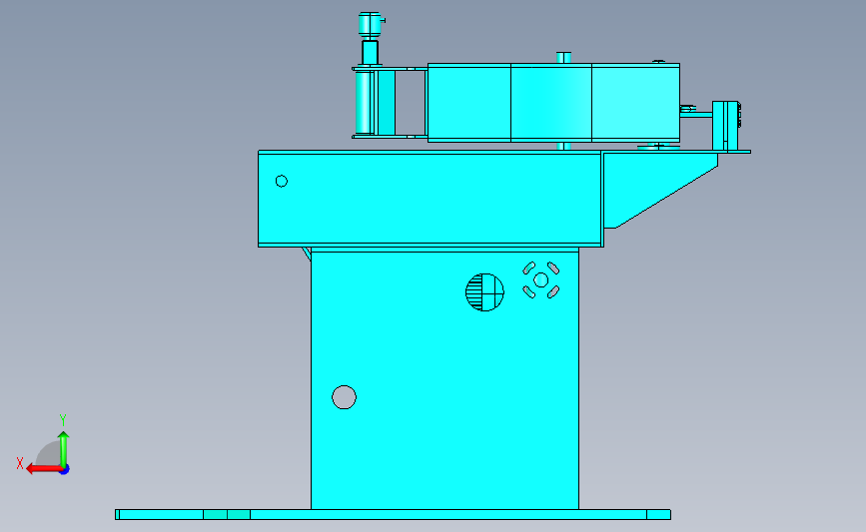The image size is (866, 532).
Task: Select the motor cylinder on top
Action: tap(370, 25)
